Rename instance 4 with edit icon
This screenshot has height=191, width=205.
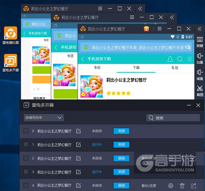78,185
